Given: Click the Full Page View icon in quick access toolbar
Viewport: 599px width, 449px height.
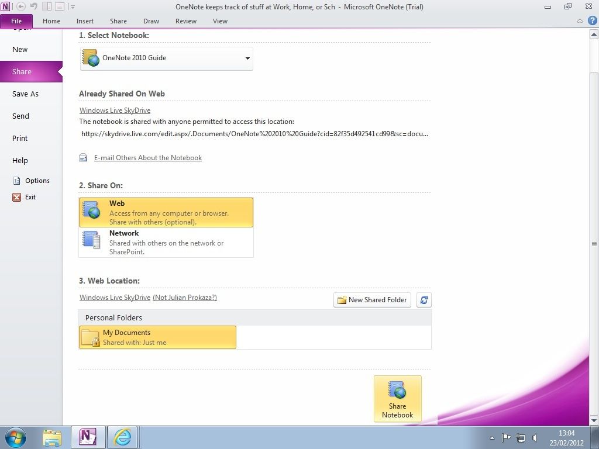Looking at the screenshot, I should [59, 6].
